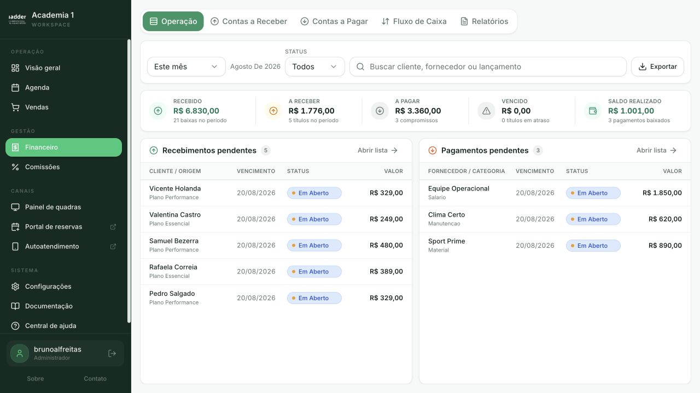Viewport: 700px width, 393px height.
Task: Click the count badge 3 for Pagamentos
Action: [x=538, y=151]
